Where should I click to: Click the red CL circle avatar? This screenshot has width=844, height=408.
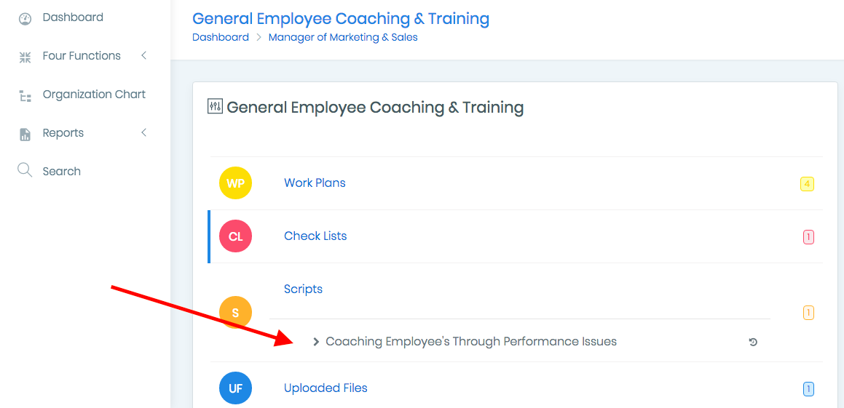pyautogui.click(x=235, y=236)
